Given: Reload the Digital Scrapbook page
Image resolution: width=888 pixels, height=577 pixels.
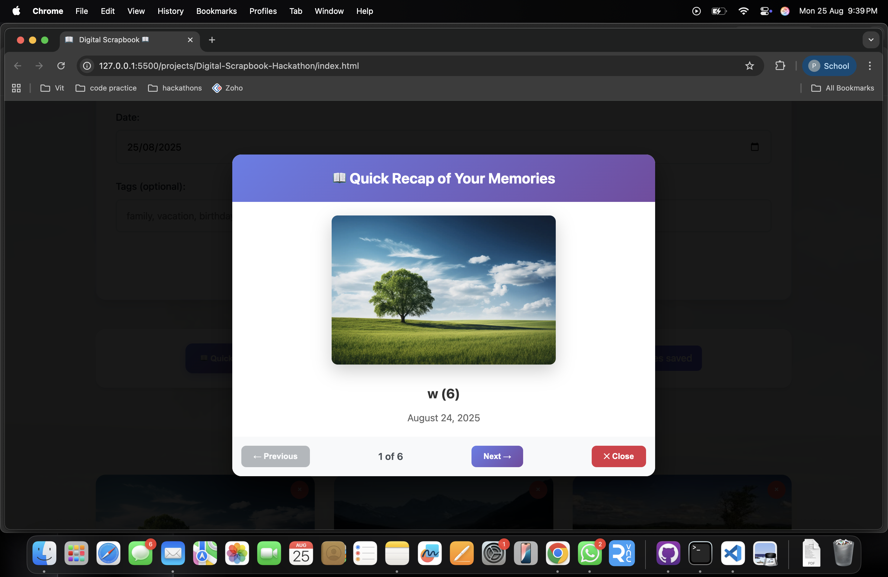Looking at the screenshot, I should (61, 66).
